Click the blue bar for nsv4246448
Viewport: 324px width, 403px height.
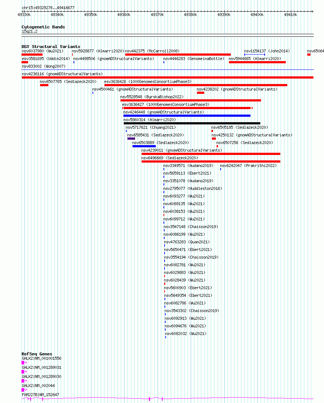pos(187,116)
